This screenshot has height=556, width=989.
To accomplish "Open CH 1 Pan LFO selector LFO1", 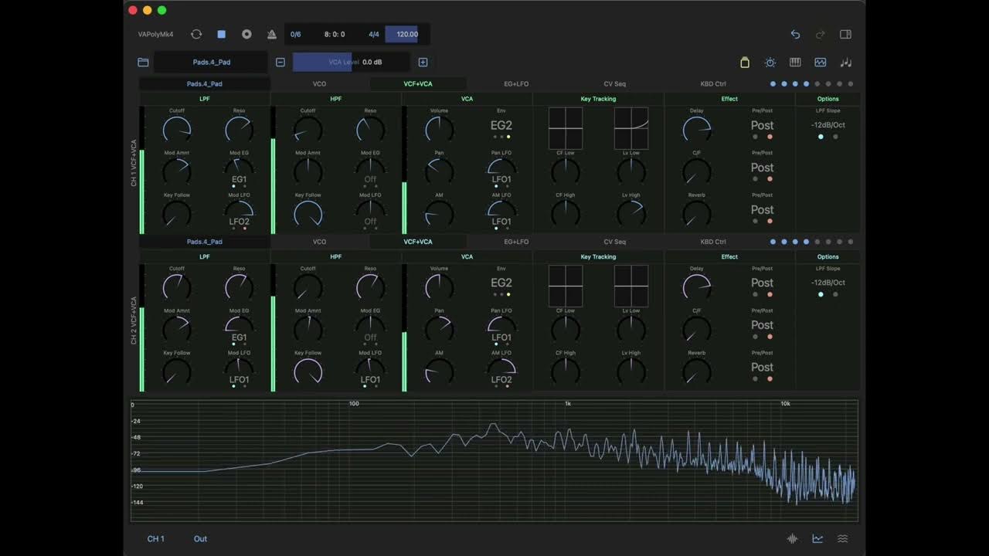I will [x=501, y=179].
